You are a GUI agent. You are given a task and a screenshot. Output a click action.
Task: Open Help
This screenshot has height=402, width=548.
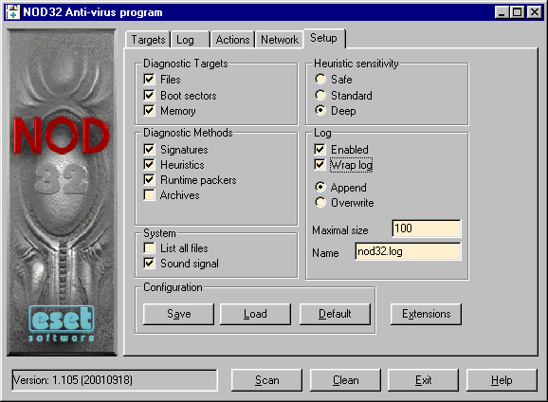click(x=502, y=380)
